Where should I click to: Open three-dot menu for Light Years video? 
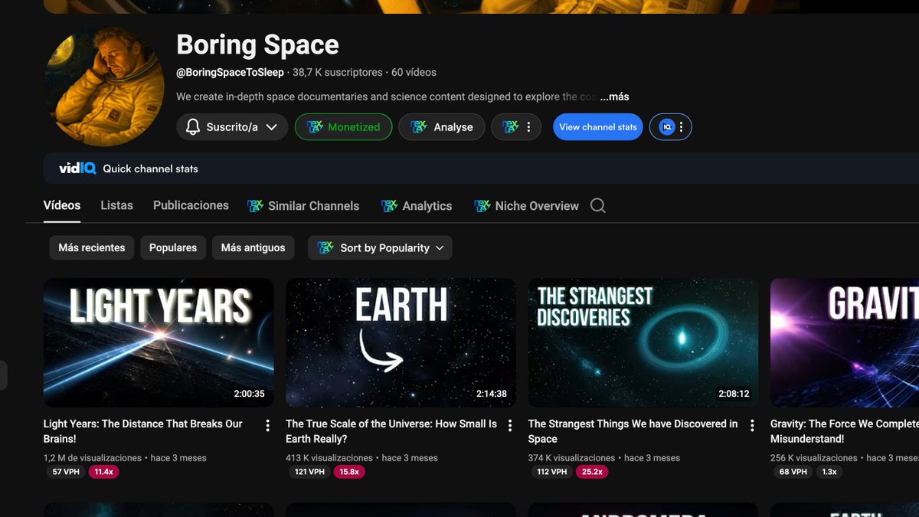pyautogui.click(x=267, y=426)
